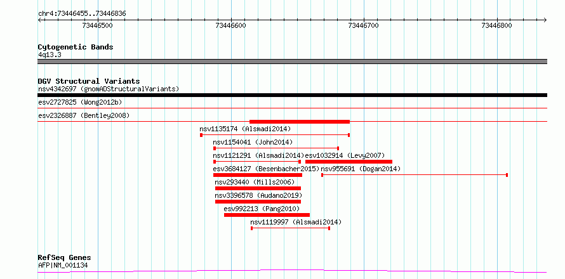Open nsv1154041 (John2014) variant label
The width and height of the screenshot is (565, 279).
click(253, 142)
